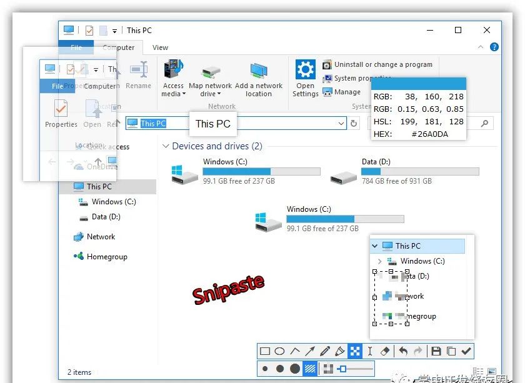The width and height of the screenshot is (525, 383).
Task: Select the Eraser tool
Action: pyautogui.click(x=385, y=351)
